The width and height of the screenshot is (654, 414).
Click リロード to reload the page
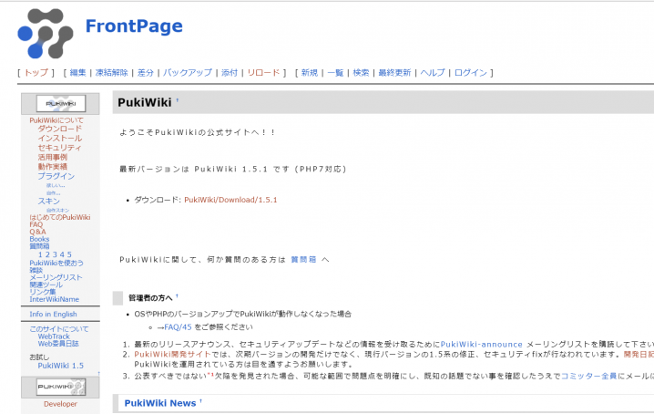[x=263, y=73]
